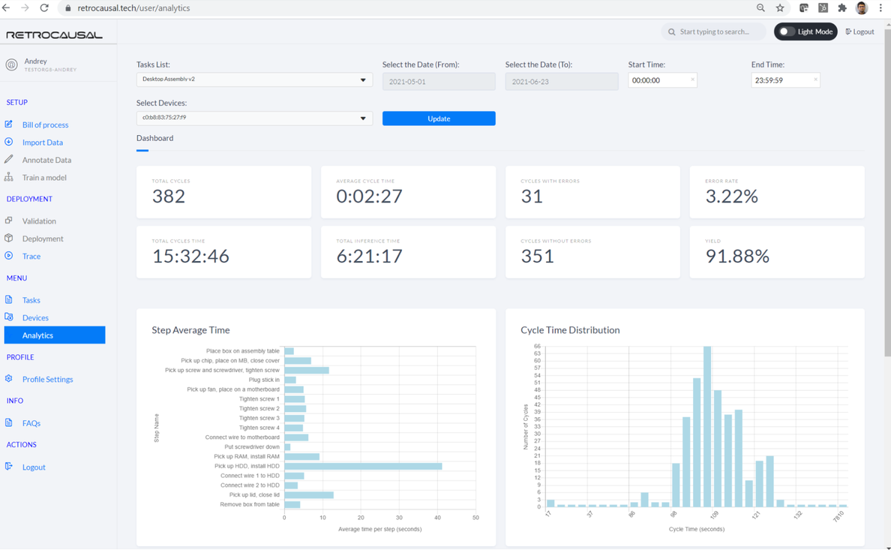Click the search input box

(714, 32)
